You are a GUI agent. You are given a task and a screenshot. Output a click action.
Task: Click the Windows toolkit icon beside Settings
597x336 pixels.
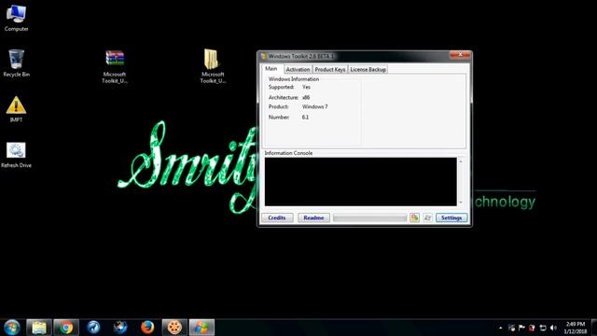pyautogui.click(x=427, y=217)
